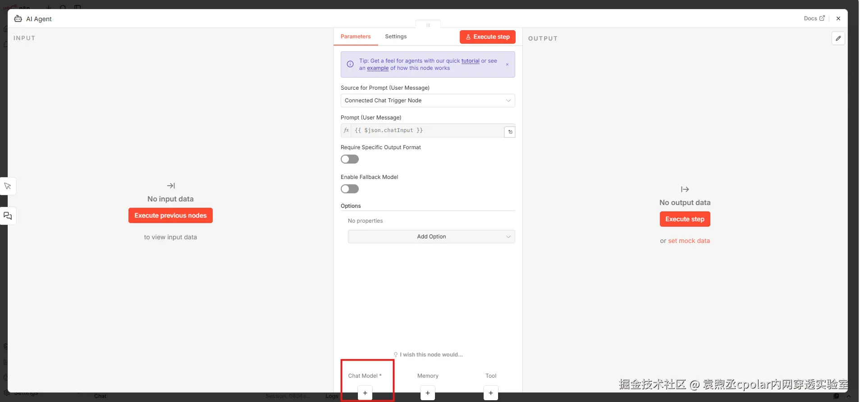Add a Memory sub-node with plus
This screenshot has height=402, width=860.
(428, 393)
